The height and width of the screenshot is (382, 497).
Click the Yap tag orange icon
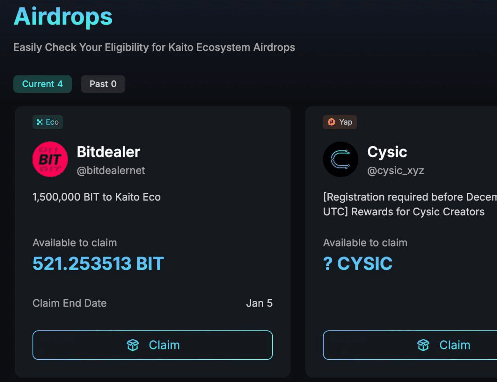pos(331,122)
